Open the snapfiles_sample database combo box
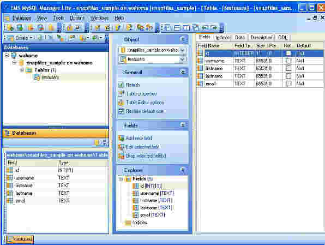 tap(182, 50)
